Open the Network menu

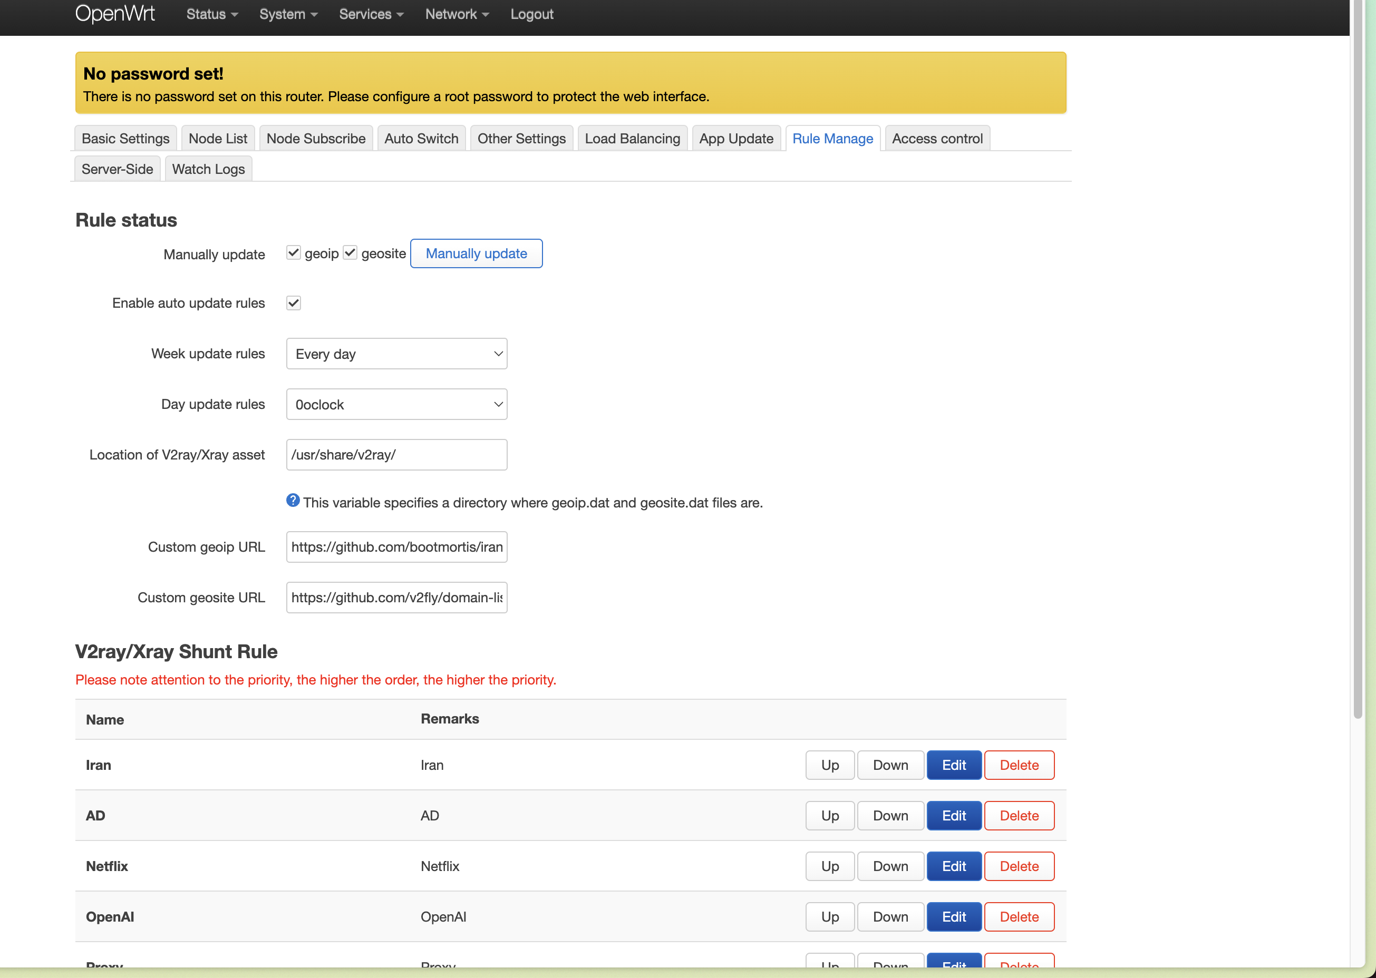pos(456,14)
